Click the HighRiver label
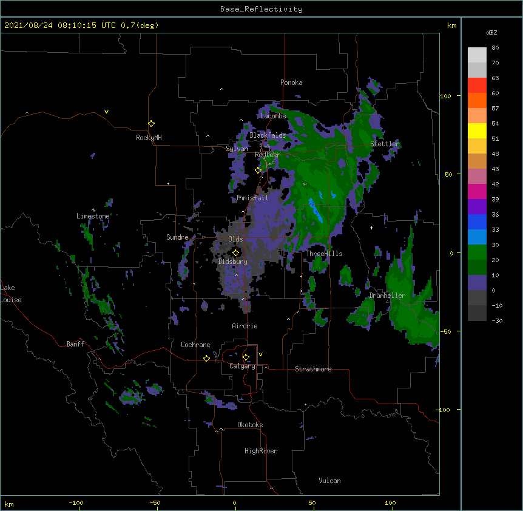The height and width of the screenshot is (511, 523). click(261, 451)
